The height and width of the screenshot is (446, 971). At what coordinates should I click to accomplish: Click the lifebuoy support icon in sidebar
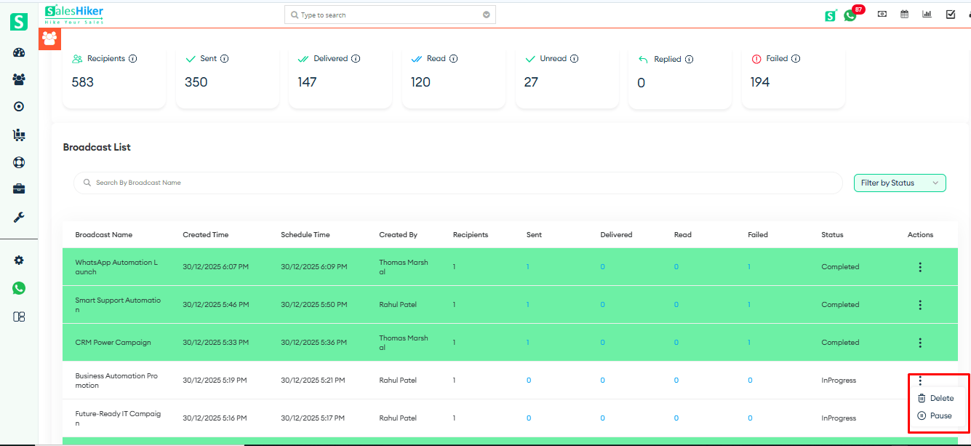19,162
